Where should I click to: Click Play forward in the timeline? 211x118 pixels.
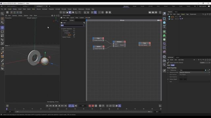(56, 106)
